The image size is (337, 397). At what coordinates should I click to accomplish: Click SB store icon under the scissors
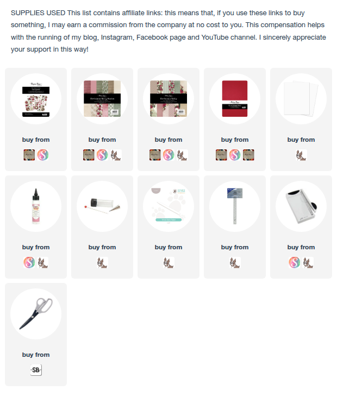tap(36, 370)
